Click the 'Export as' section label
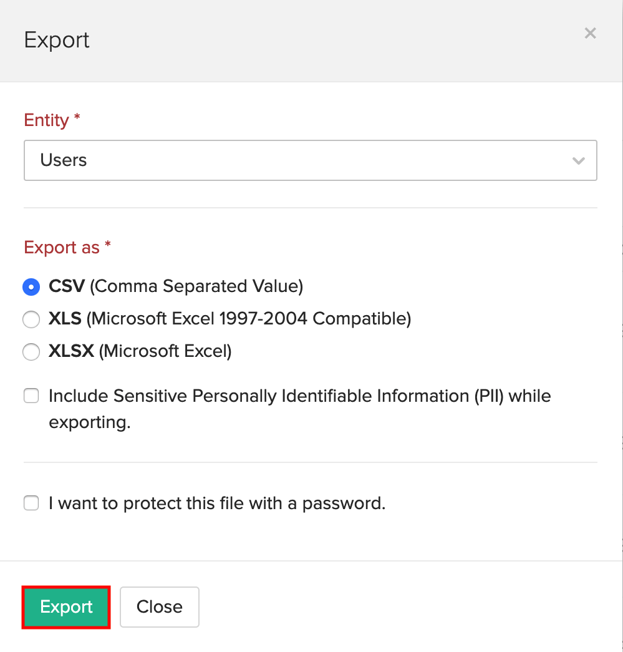Image resolution: width=623 pixels, height=652 pixels. pyautogui.click(x=62, y=248)
